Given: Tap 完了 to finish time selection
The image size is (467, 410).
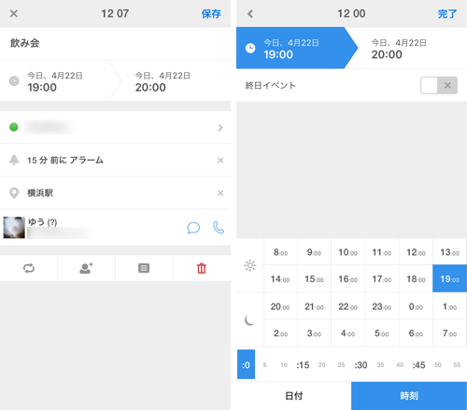Looking at the screenshot, I should (447, 14).
